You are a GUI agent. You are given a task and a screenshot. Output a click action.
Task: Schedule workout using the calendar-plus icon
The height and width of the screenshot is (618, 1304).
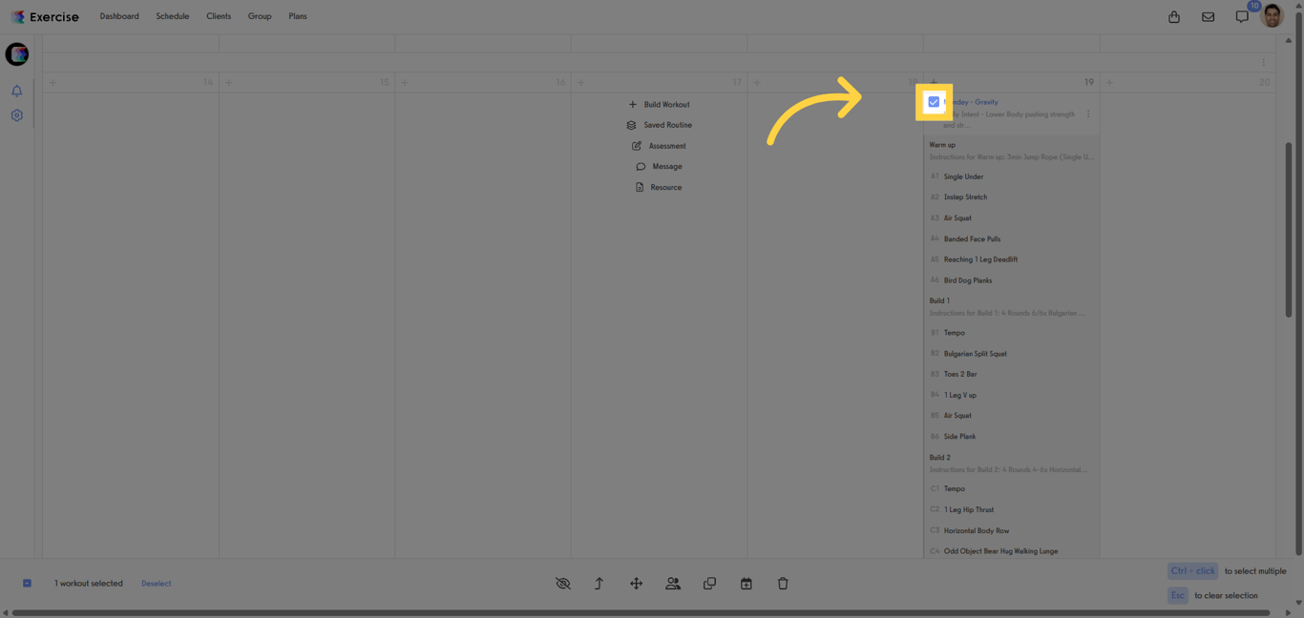[746, 583]
